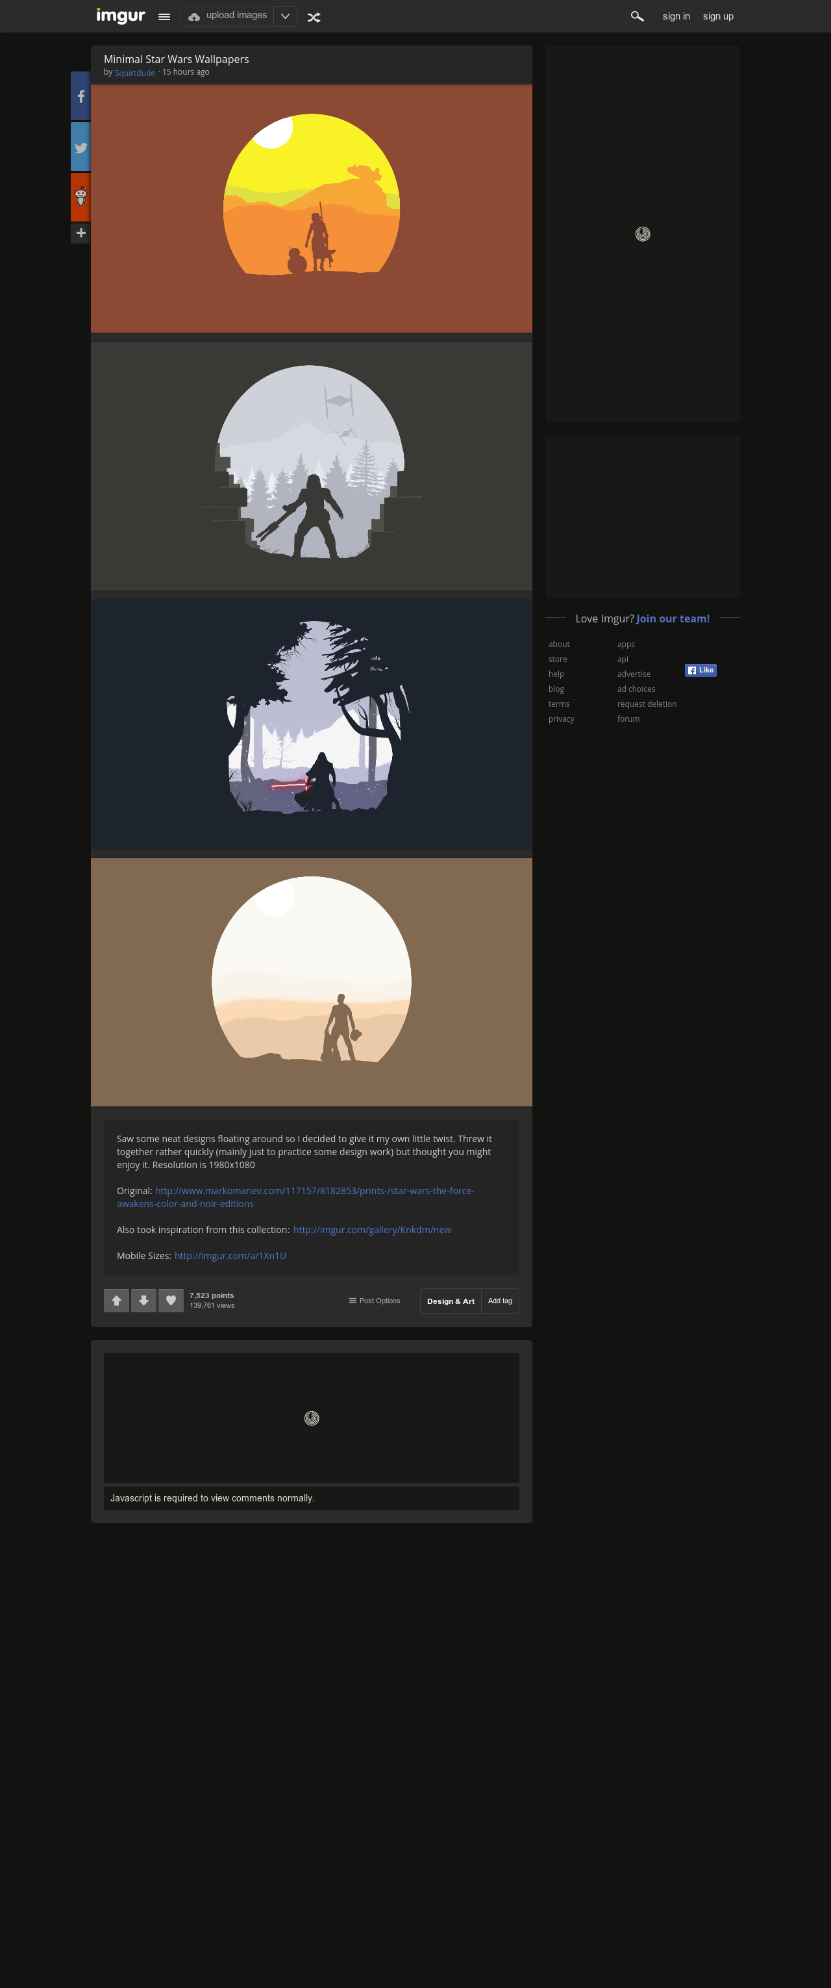Open the tan Finn desert wallpaper

tap(312, 982)
